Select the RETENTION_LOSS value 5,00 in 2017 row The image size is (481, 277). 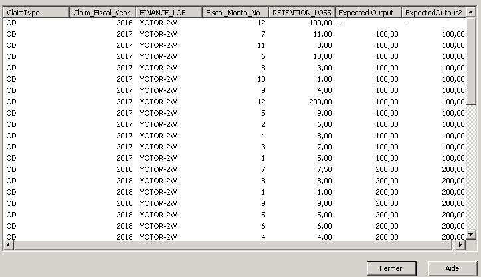point(324,158)
